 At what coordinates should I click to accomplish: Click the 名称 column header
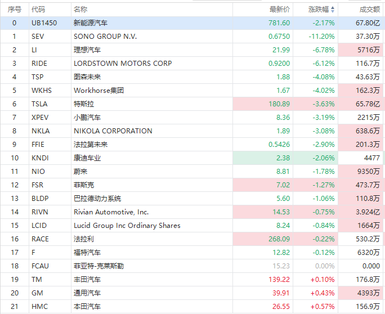click(80, 10)
